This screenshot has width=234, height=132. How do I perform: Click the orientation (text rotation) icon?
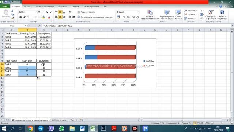[x=70, y=12]
